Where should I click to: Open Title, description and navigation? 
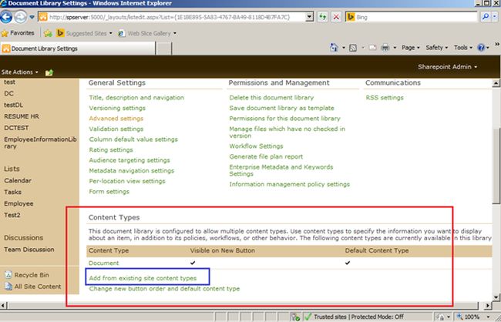coord(136,97)
